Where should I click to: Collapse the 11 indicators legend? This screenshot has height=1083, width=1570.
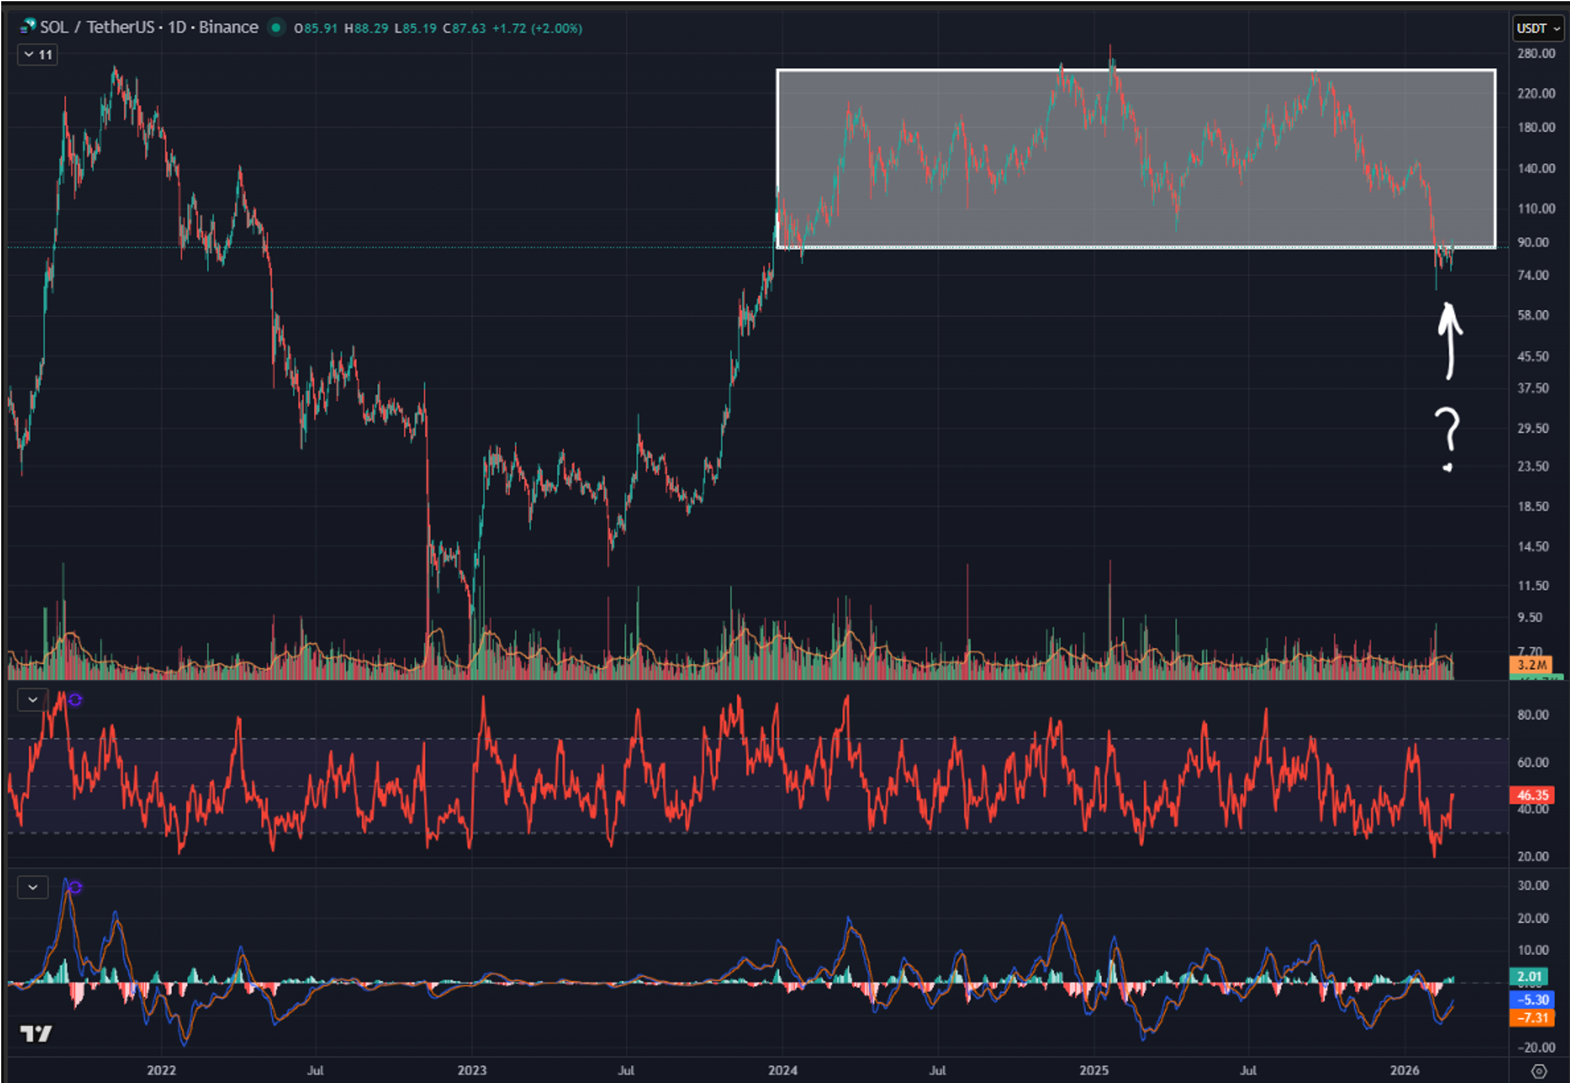point(37,54)
